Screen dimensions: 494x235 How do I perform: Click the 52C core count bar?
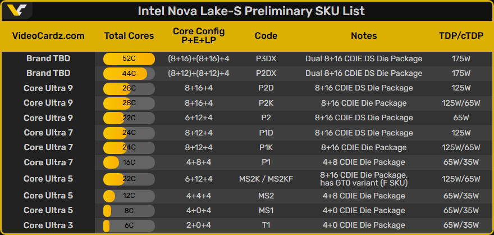click(x=129, y=58)
